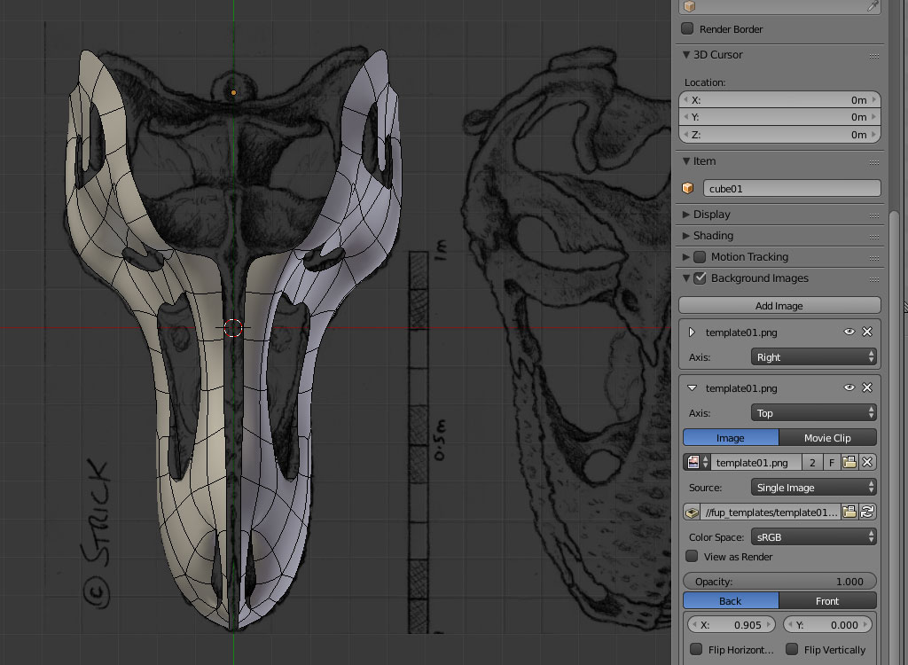Click the drag grip on the Display panel header
The image size is (908, 665).
click(874, 215)
